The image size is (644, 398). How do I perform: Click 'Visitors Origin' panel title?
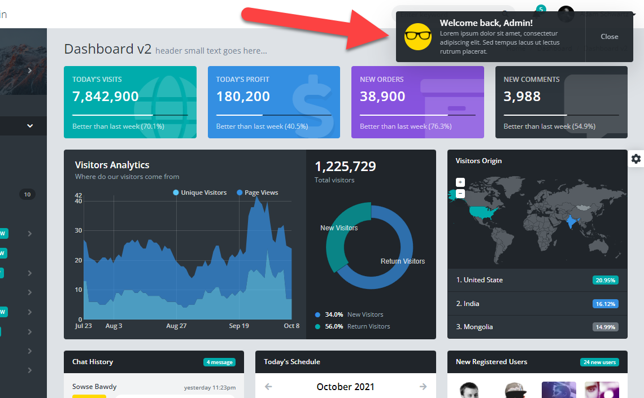[x=478, y=161]
